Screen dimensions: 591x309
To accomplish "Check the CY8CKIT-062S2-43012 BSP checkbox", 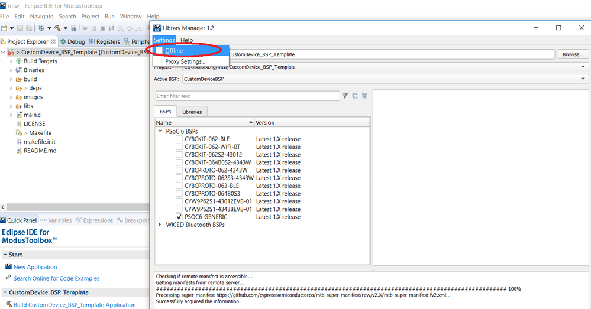I will tap(179, 155).
